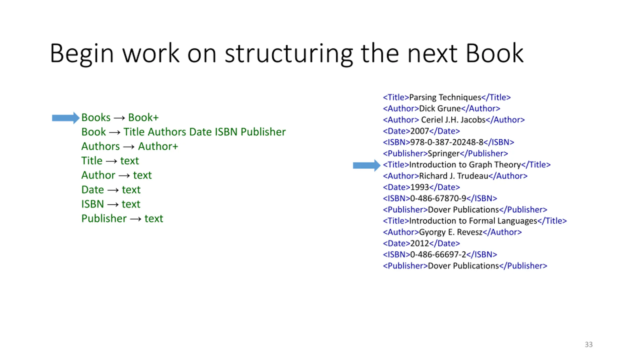
Task: Click the Author line 'Ceriel J.H. Jacobs'
Action: [x=454, y=120]
